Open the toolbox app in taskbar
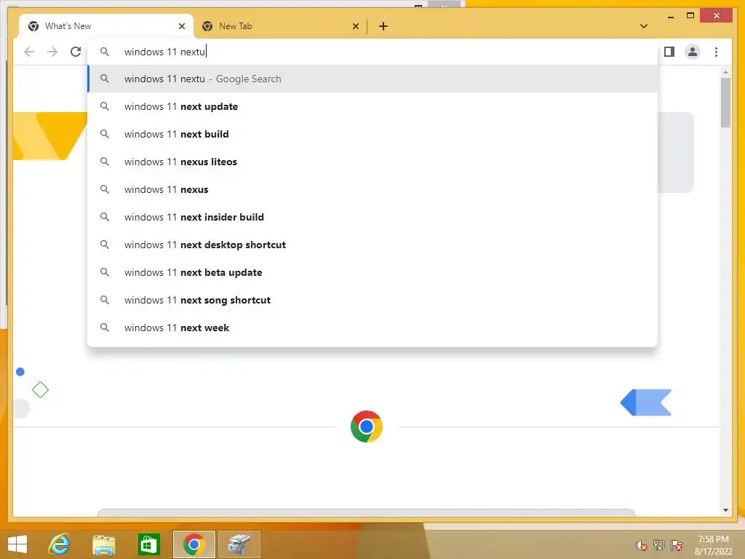Screen dimensions: 745x559 (239, 544)
